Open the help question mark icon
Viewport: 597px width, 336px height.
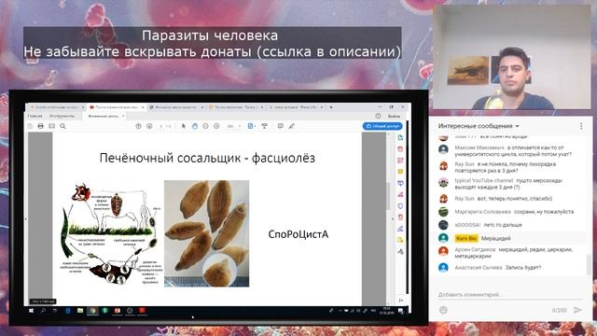(x=378, y=116)
